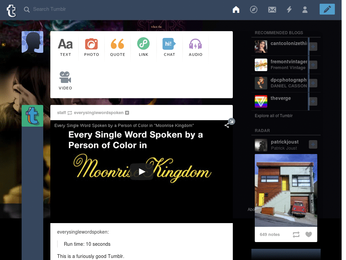Create a new Link post
This screenshot has width=346, height=260.
[x=143, y=47]
